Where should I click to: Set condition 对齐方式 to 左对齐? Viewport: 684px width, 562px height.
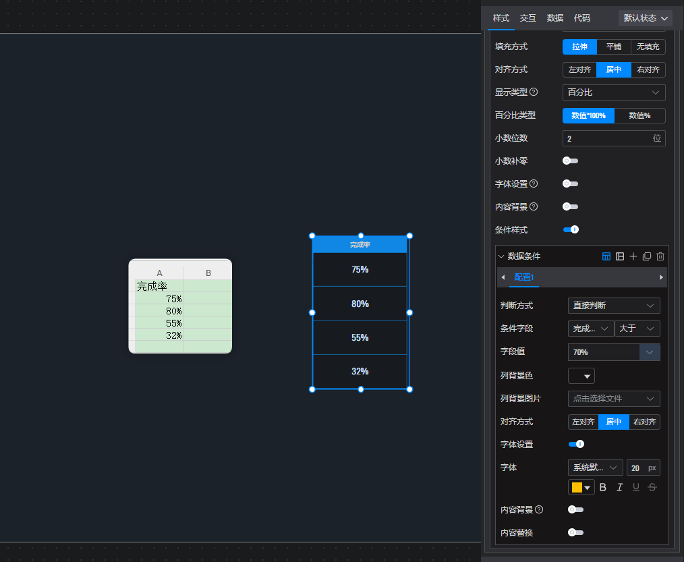point(583,422)
